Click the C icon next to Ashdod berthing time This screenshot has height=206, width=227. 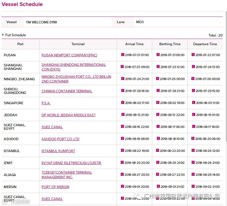pyautogui.click(x=158, y=139)
